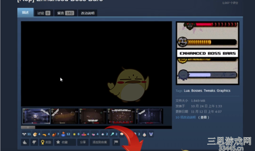Click the Bosses tag
This screenshot has height=151, width=255.
197,91
